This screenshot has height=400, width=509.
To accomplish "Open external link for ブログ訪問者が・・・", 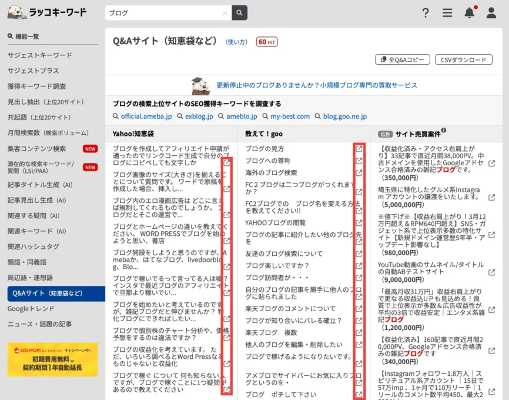I will click(x=359, y=278).
